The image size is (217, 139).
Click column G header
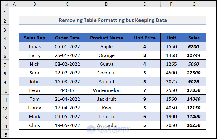[x=194, y=4]
